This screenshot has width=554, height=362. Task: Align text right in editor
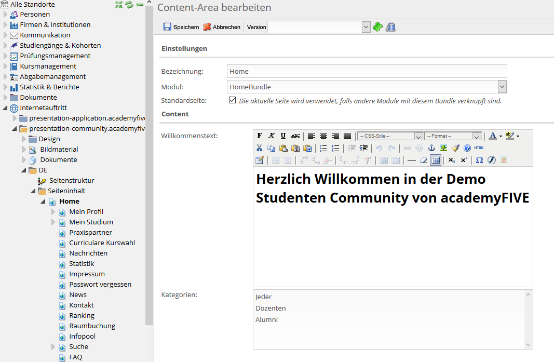pos(335,136)
